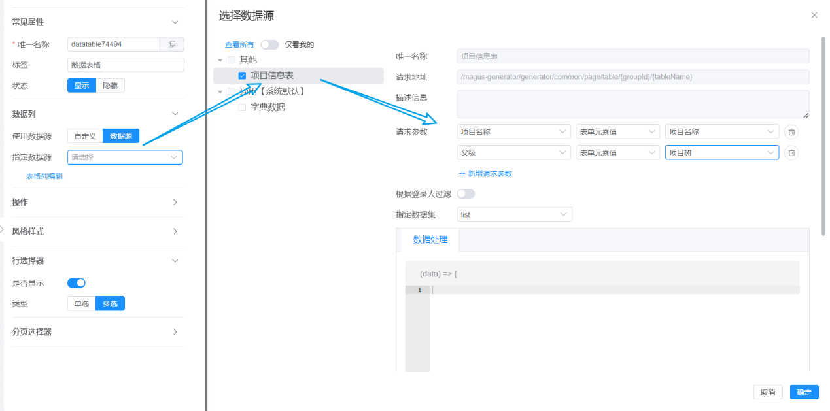The image size is (830, 411).
Task: Close the 选择数据源 dialog
Action: click(814, 15)
